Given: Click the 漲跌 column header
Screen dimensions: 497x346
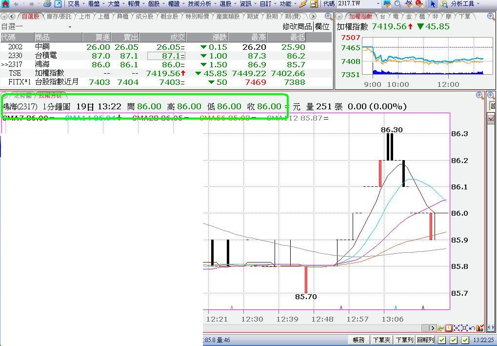Looking at the screenshot, I should [x=207, y=38].
